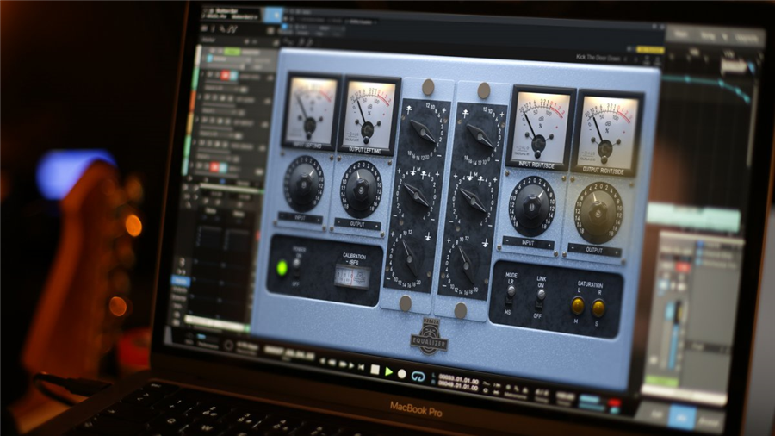Click the left channel Input knob

click(303, 183)
